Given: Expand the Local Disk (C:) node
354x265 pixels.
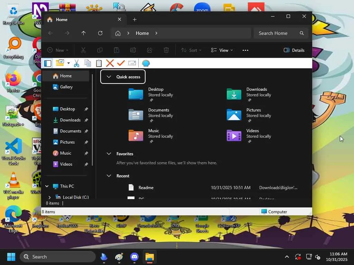Looking at the screenshot, I should click(x=50, y=197).
